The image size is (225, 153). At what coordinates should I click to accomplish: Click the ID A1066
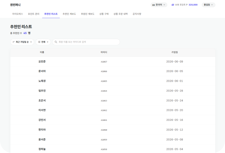[104, 72]
